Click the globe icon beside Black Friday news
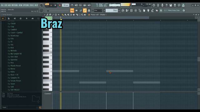 tap(184, 10)
